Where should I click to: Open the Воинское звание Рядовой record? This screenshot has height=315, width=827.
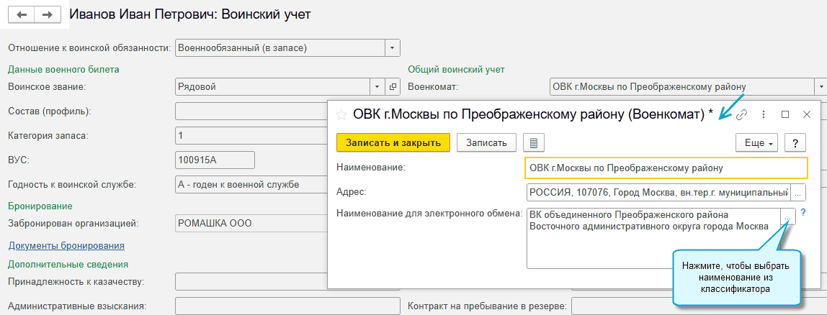tap(393, 87)
